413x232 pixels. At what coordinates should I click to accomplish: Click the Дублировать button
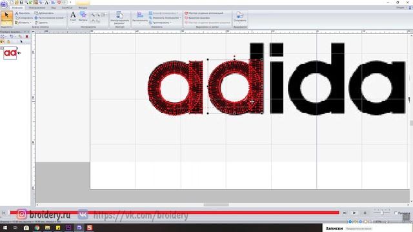point(44,13)
